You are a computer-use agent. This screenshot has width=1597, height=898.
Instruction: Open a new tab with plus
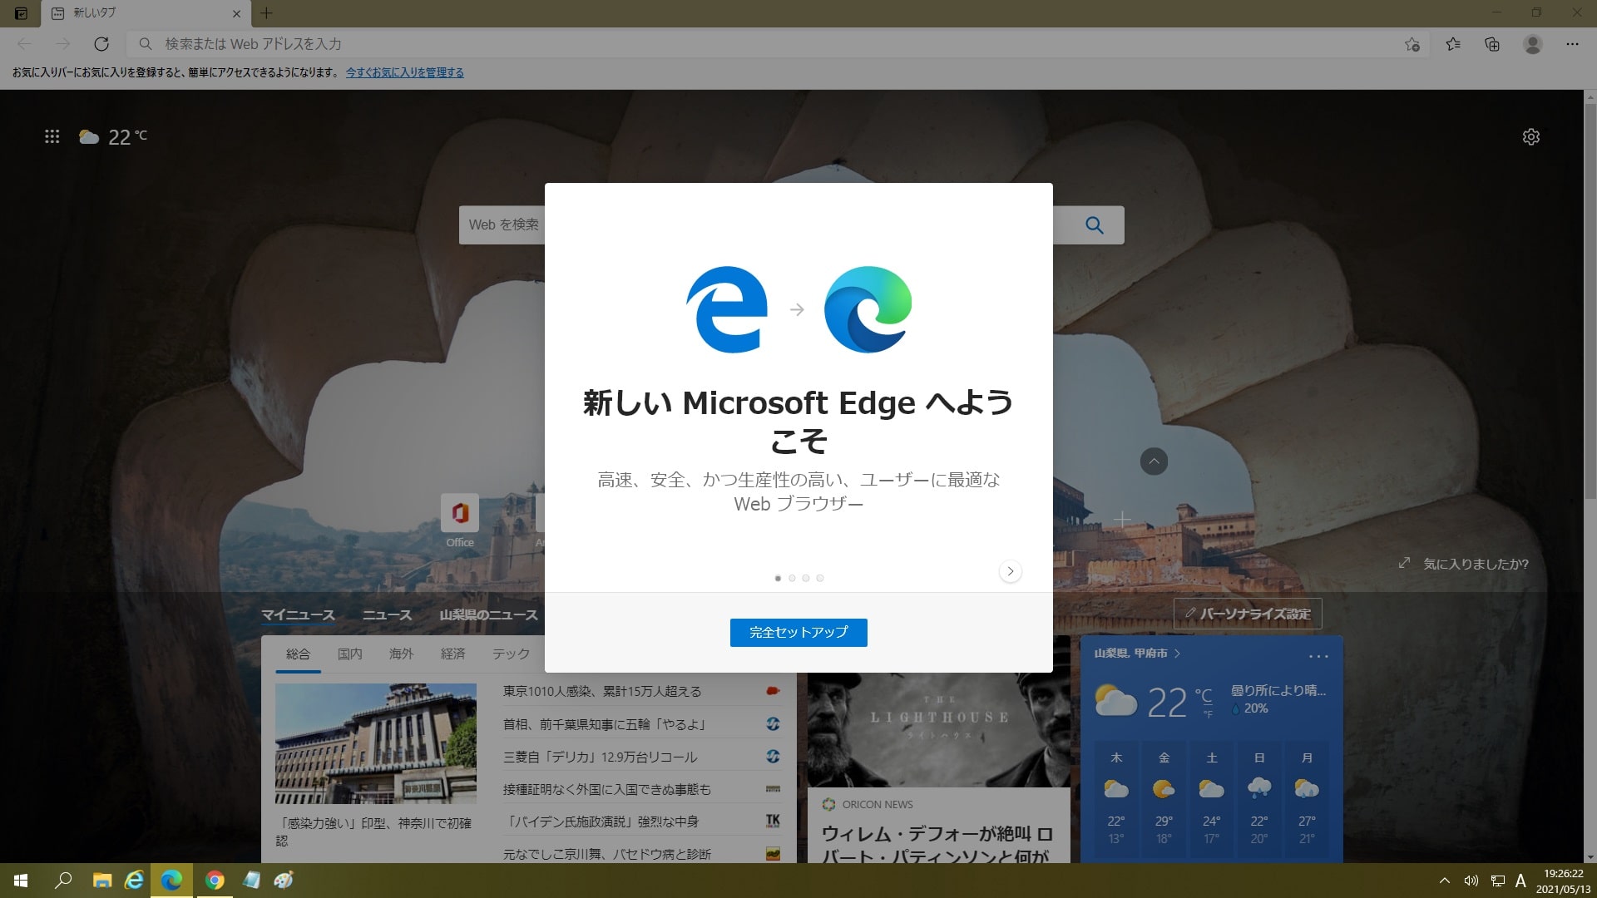266,13
